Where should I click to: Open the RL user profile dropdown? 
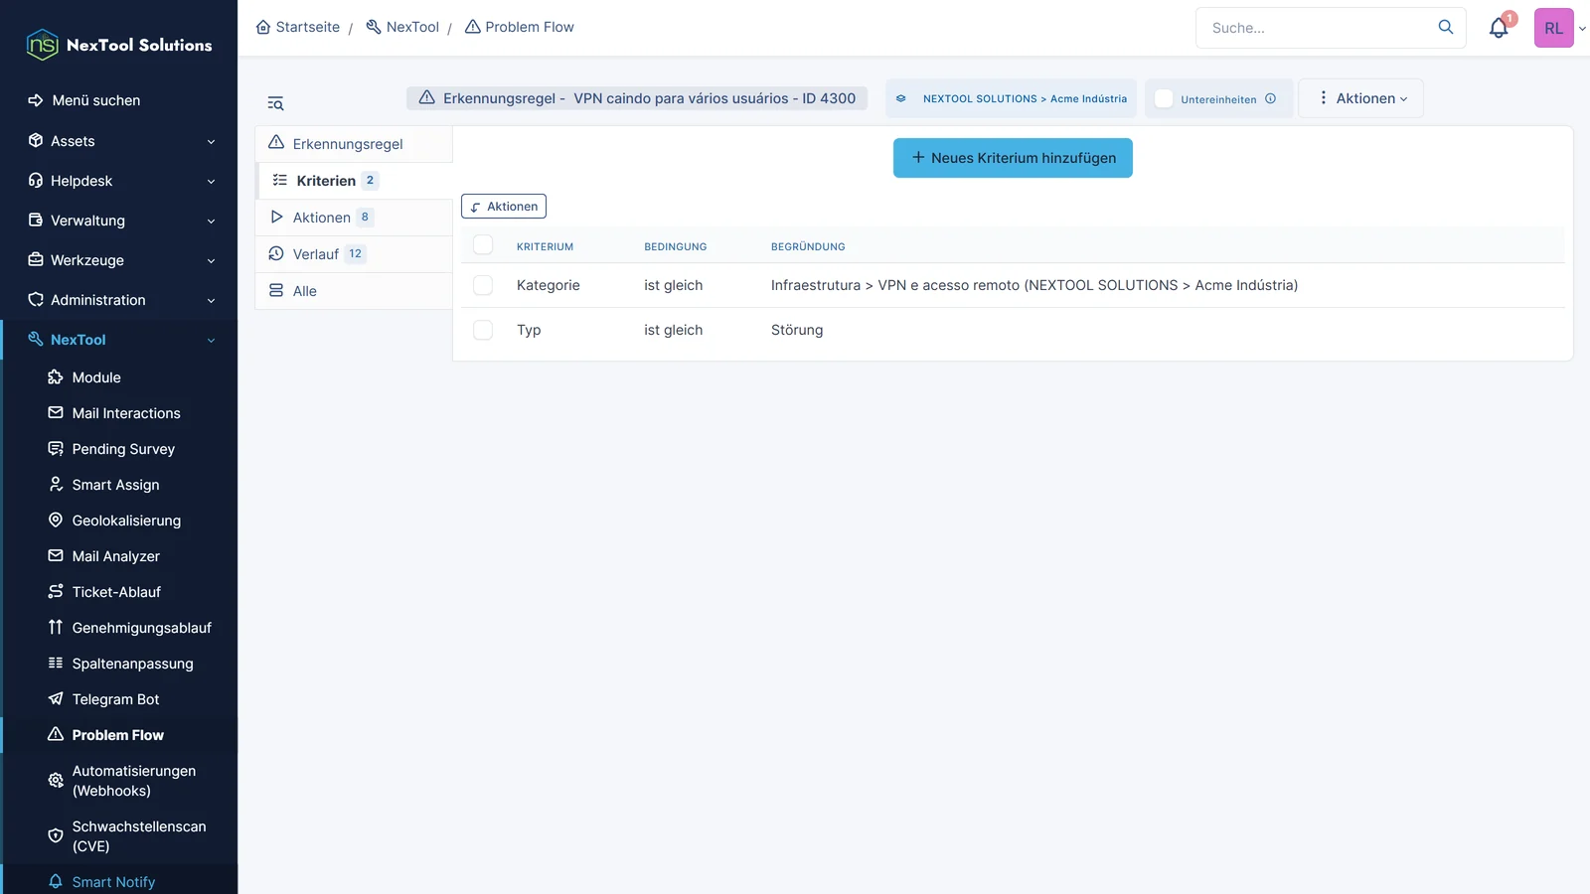click(x=1560, y=28)
